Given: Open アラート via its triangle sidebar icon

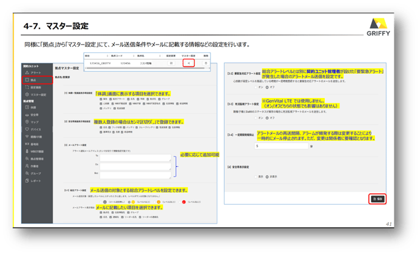Looking at the screenshot, I should 27,72.
